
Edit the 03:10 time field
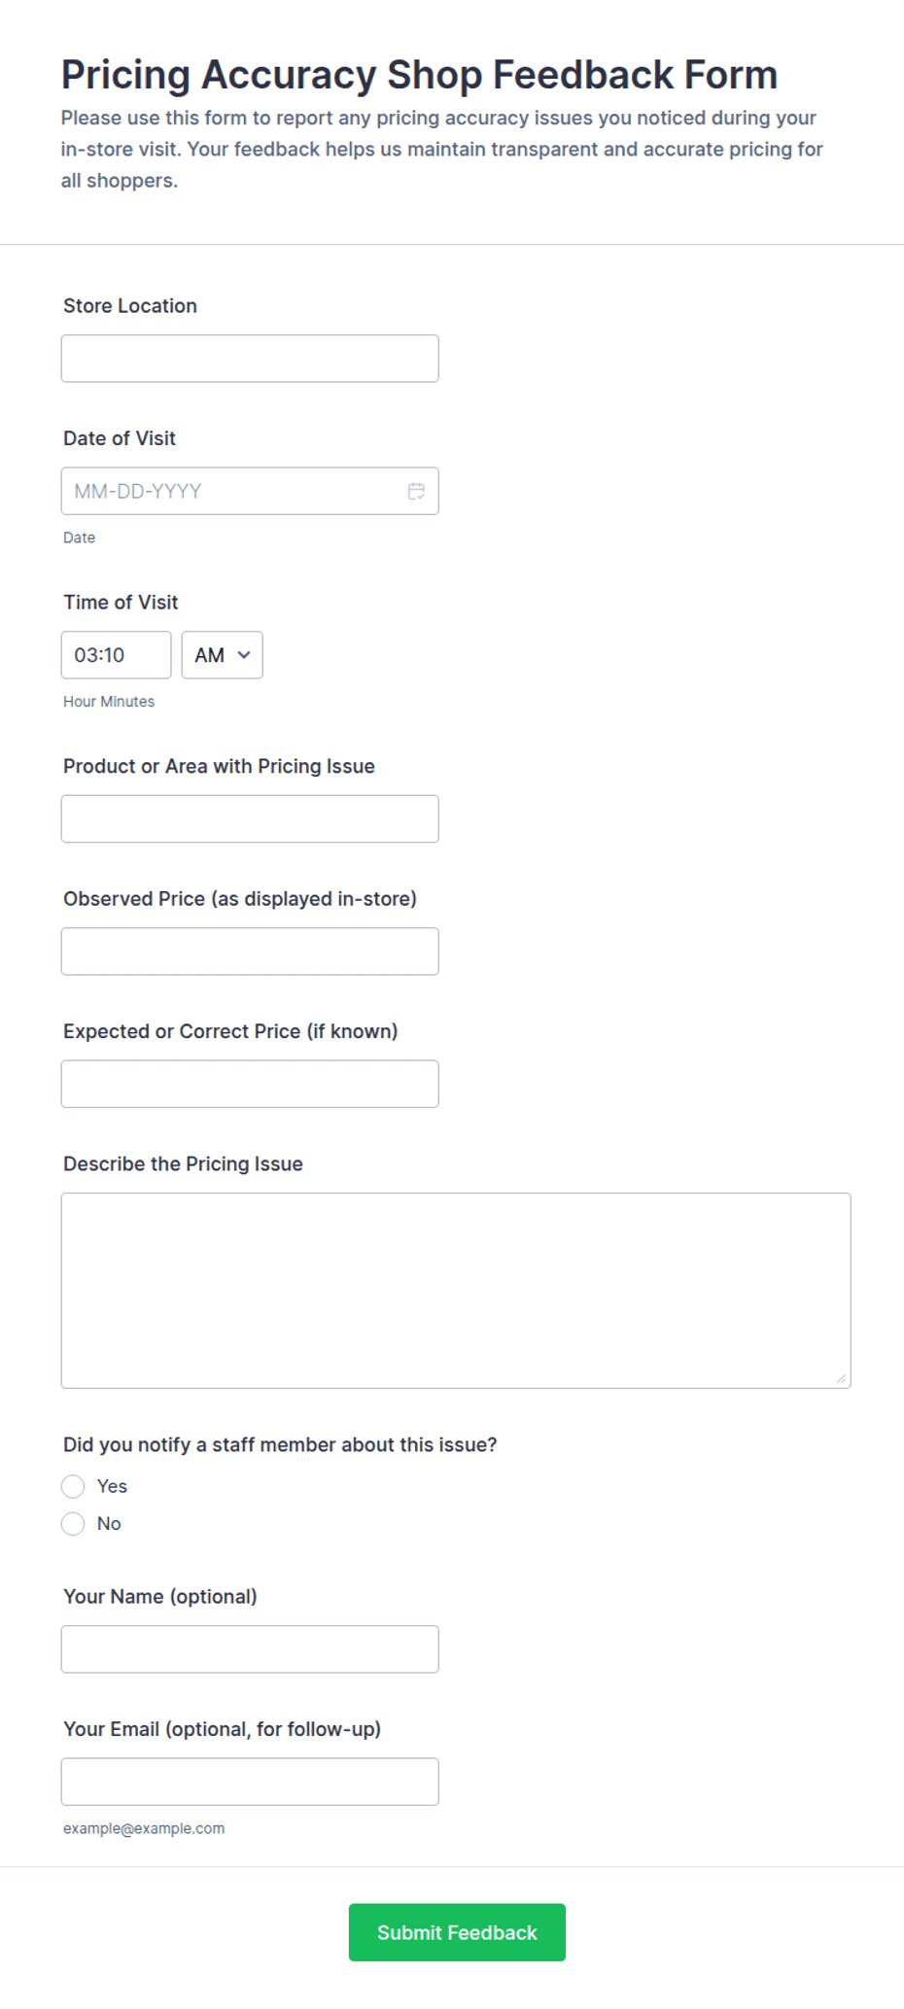116,655
